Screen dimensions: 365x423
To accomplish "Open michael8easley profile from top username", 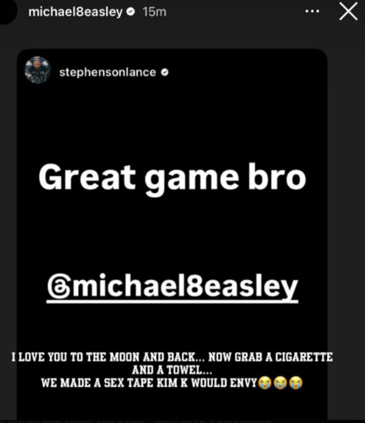I will pos(75,12).
